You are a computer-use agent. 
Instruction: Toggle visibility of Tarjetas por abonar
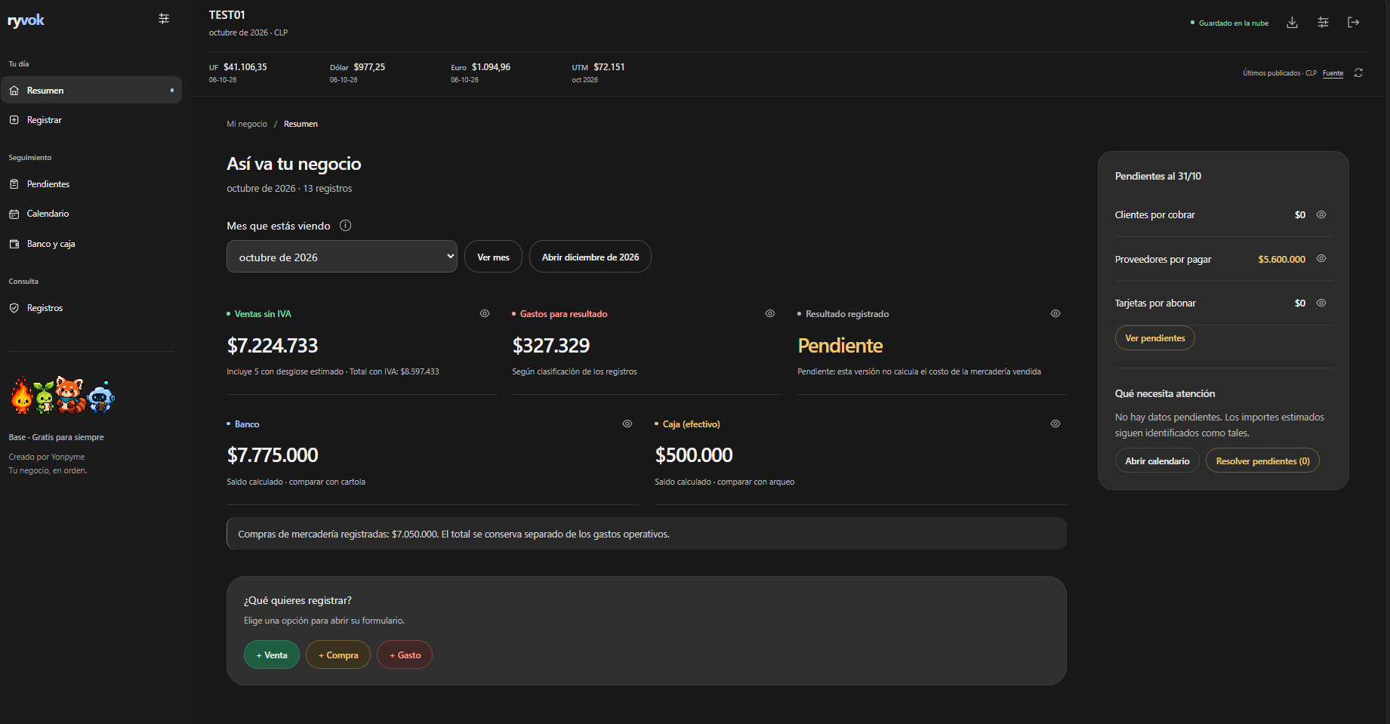tap(1321, 303)
